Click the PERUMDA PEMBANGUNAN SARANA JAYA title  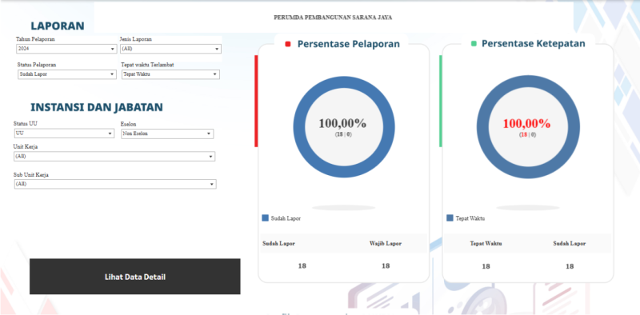click(333, 18)
